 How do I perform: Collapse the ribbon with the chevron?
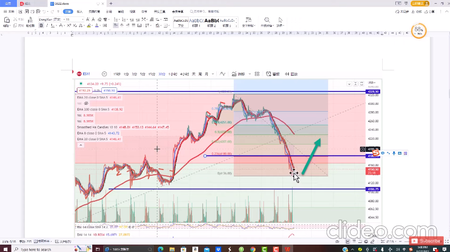[x=447, y=12]
